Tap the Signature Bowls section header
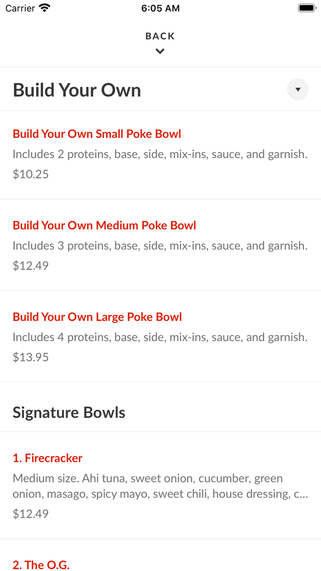The image size is (321, 571). [69, 412]
